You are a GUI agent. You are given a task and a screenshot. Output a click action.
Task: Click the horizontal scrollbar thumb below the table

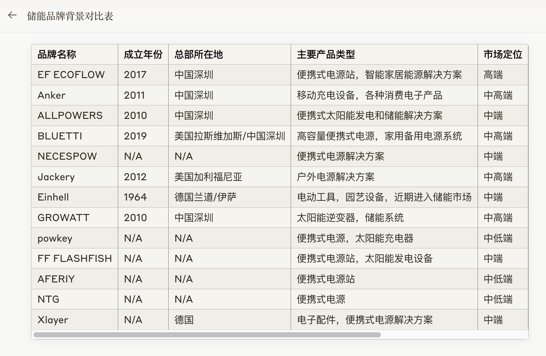(x=207, y=335)
